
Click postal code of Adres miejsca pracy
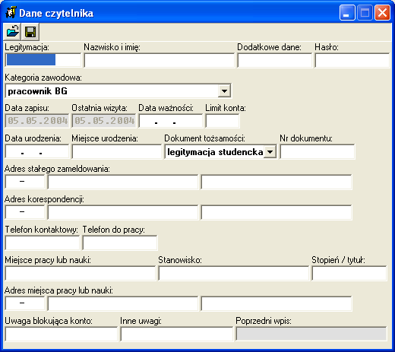[25, 303]
